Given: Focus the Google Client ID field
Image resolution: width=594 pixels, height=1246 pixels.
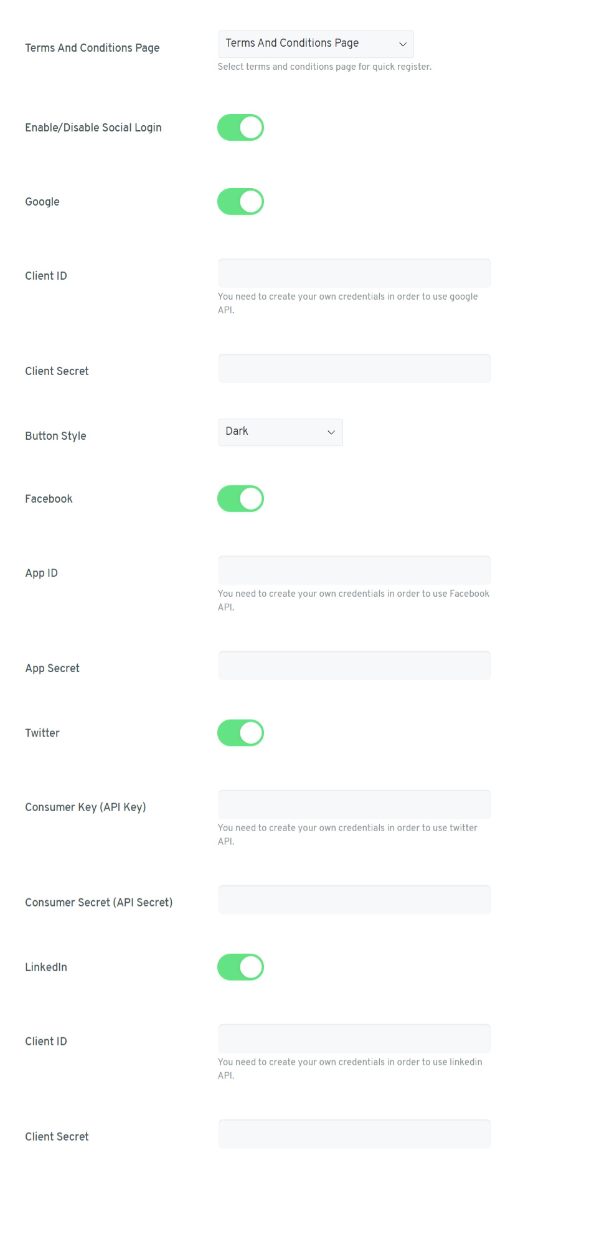Looking at the screenshot, I should [x=354, y=273].
